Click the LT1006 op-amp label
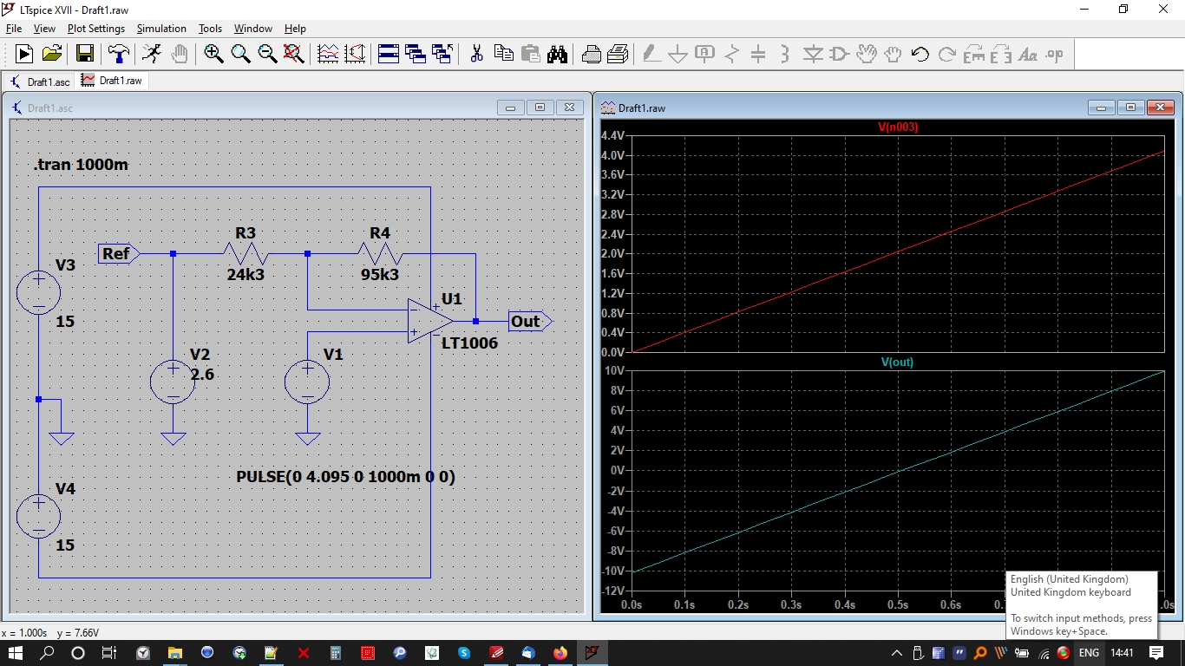 pos(469,343)
